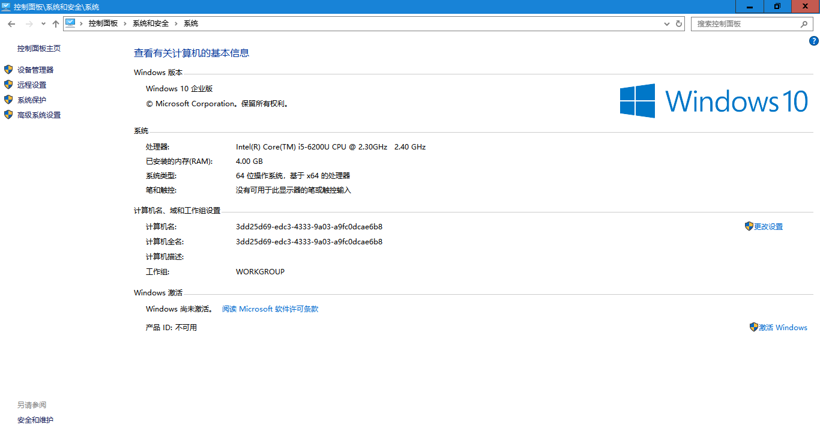Screen dimensions: 820x437
Task: Open the address bar history dropdown
Action: (x=667, y=24)
